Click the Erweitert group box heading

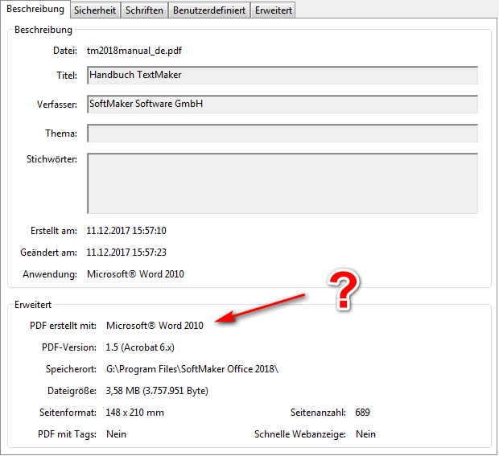[33, 305]
